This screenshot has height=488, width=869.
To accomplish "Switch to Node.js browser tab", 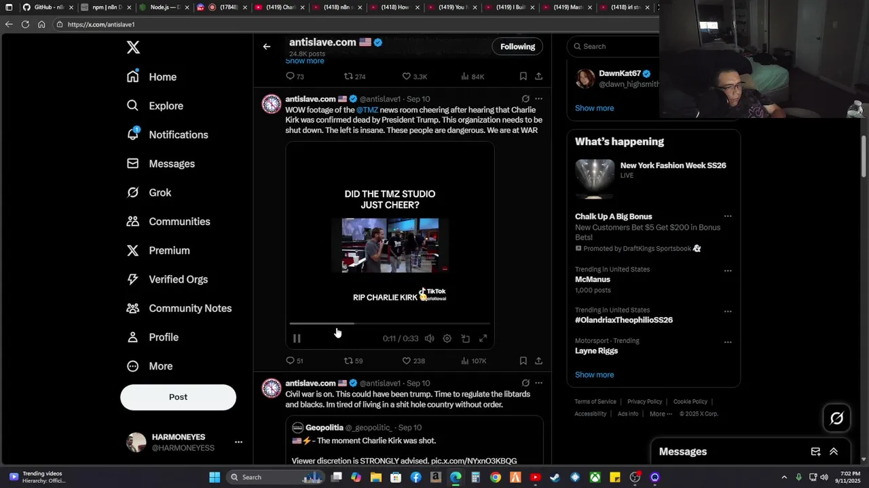I will pyautogui.click(x=164, y=7).
